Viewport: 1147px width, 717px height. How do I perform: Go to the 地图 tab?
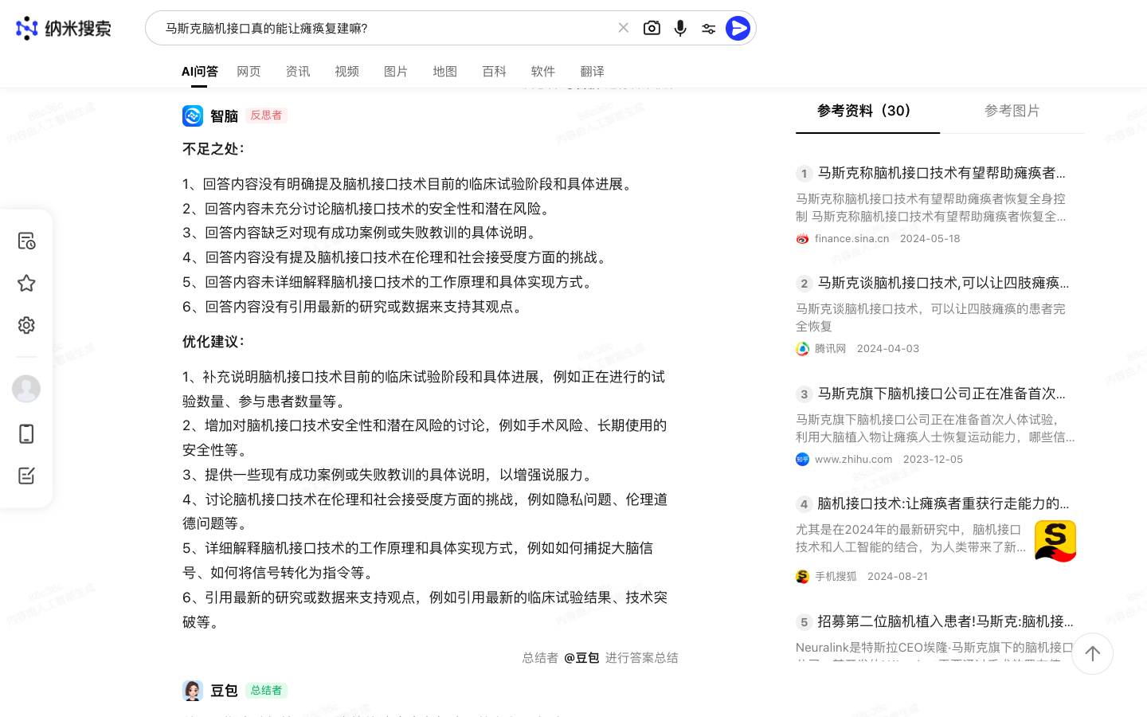[x=445, y=72]
